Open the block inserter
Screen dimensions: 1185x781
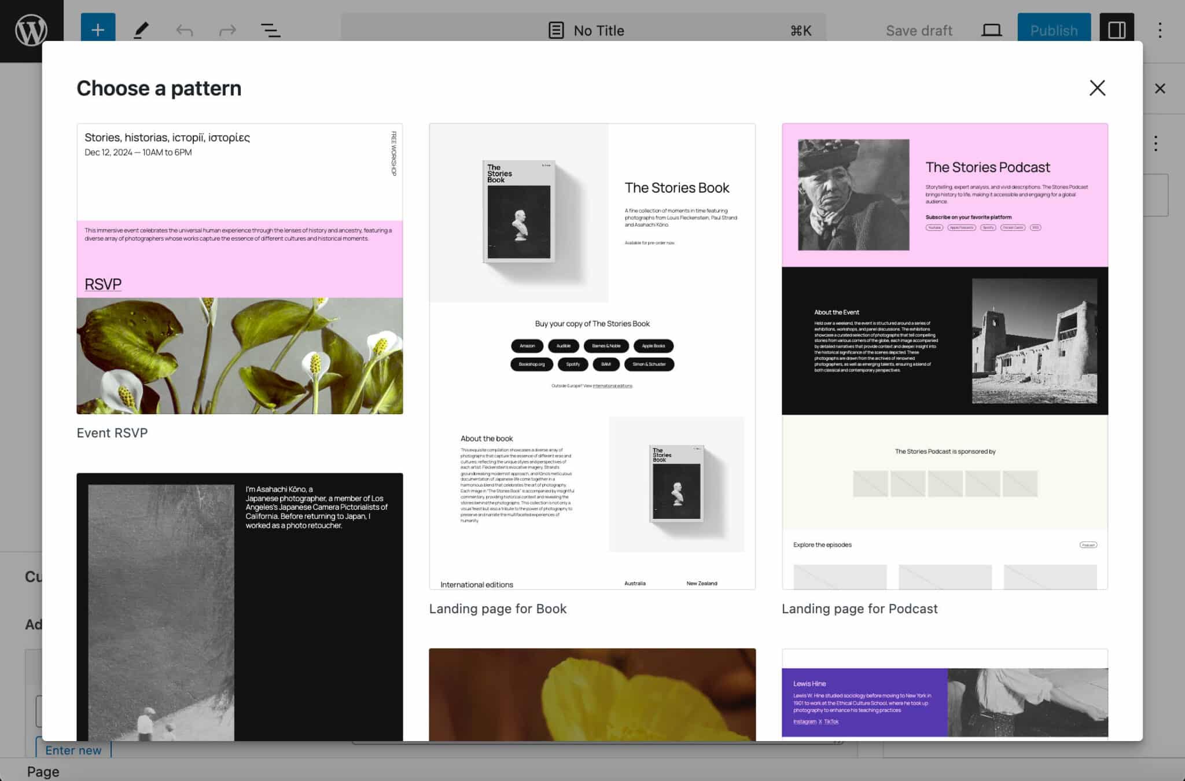97,30
